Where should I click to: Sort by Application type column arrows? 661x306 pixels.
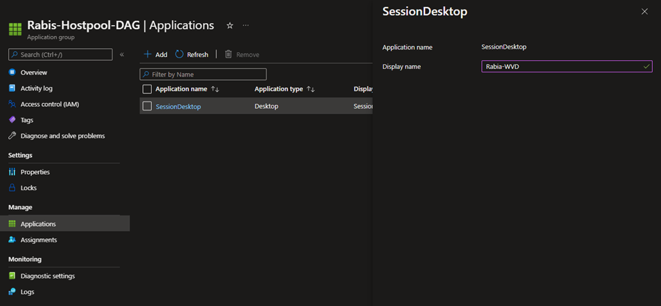311,89
